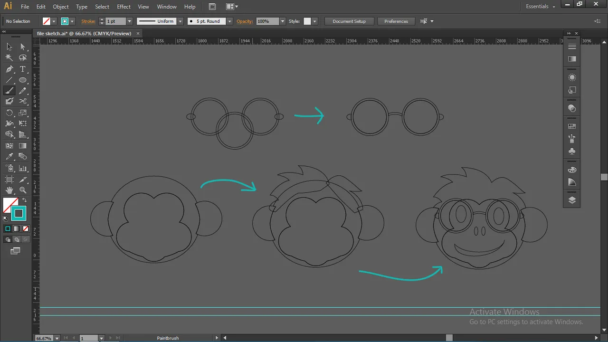
Task: Select the Scissors tool
Action: pos(23,101)
